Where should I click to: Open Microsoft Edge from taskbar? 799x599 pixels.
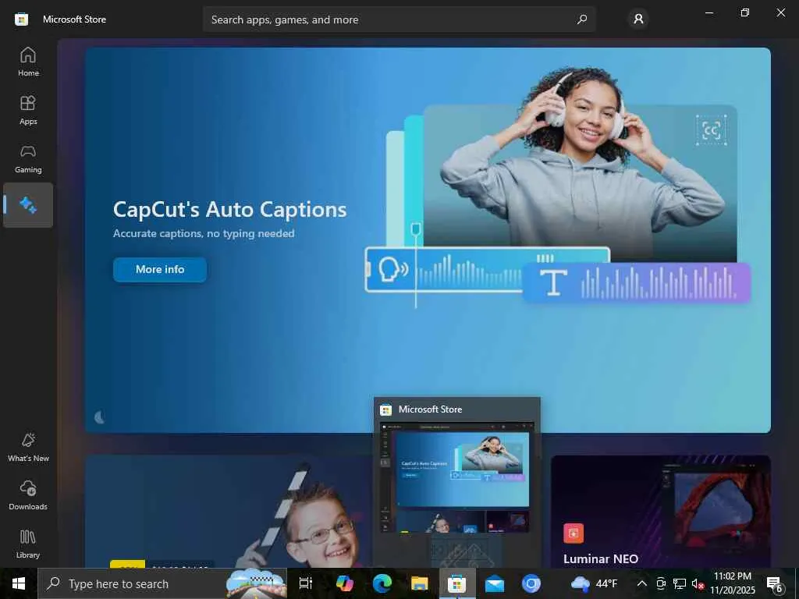[382, 583]
